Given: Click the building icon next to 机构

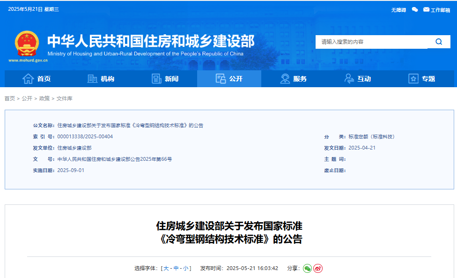Looking at the screenshot, I should [92, 79].
